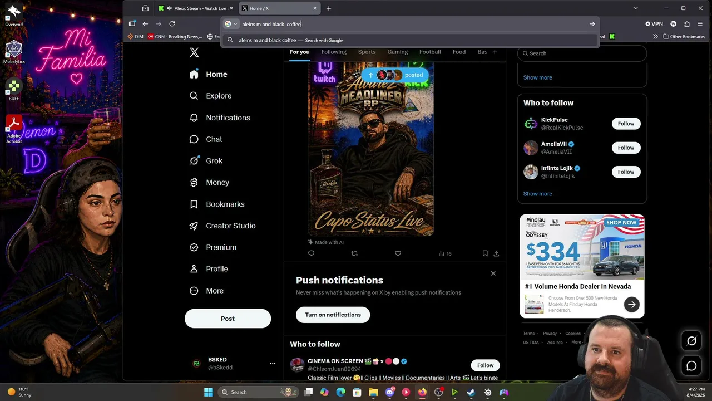Open the Capo Status Live post image
Viewport: 712px width, 401px height.
(370, 148)
